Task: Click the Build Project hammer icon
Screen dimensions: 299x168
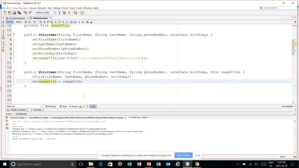Action: (59, 13)
